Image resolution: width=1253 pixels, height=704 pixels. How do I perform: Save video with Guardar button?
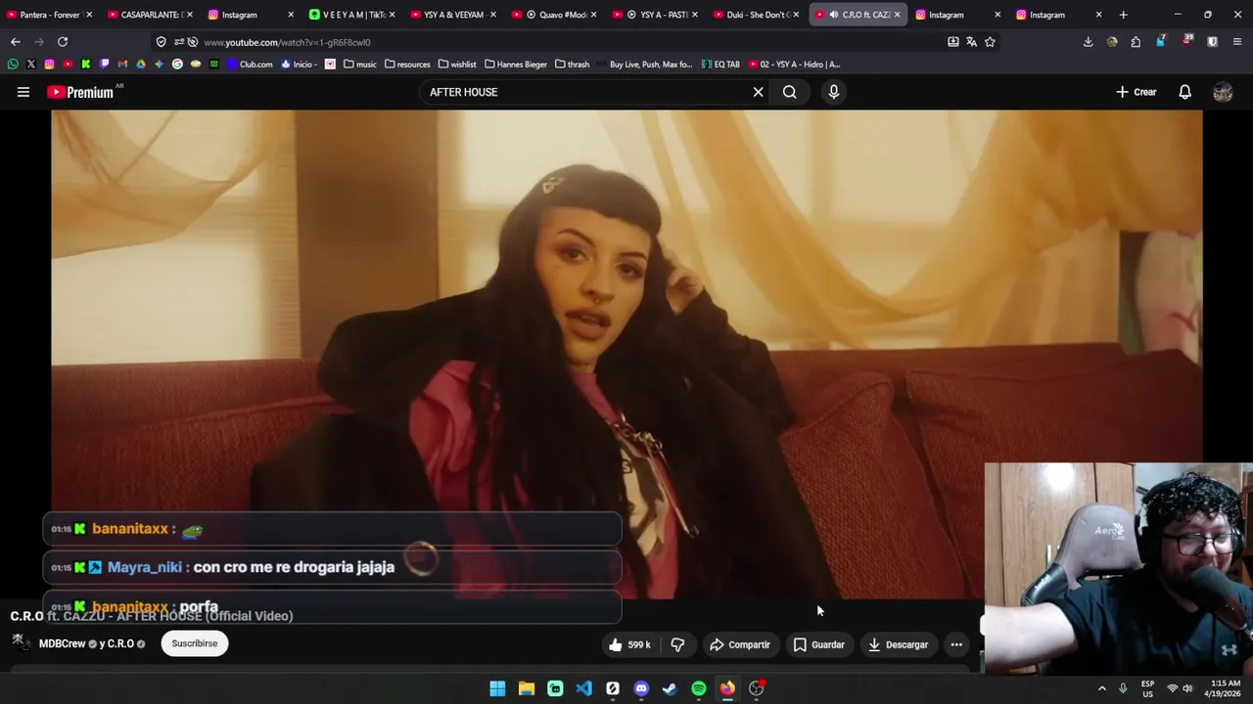(x=818, y=644)
